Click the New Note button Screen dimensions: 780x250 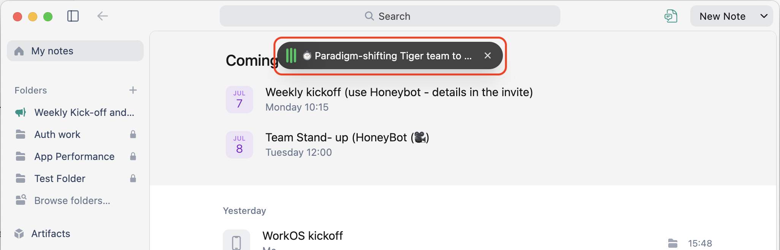722,16
